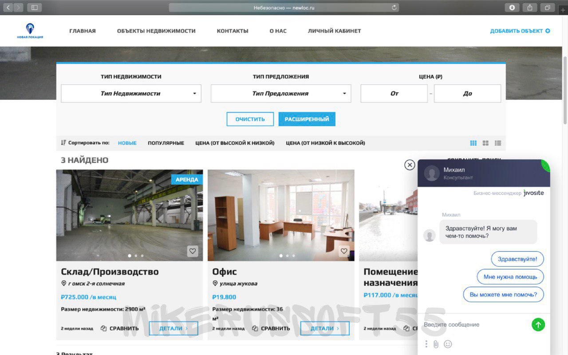Open Личный кабинет
This screenshot has height=355, width=568.
pos(335,31)
